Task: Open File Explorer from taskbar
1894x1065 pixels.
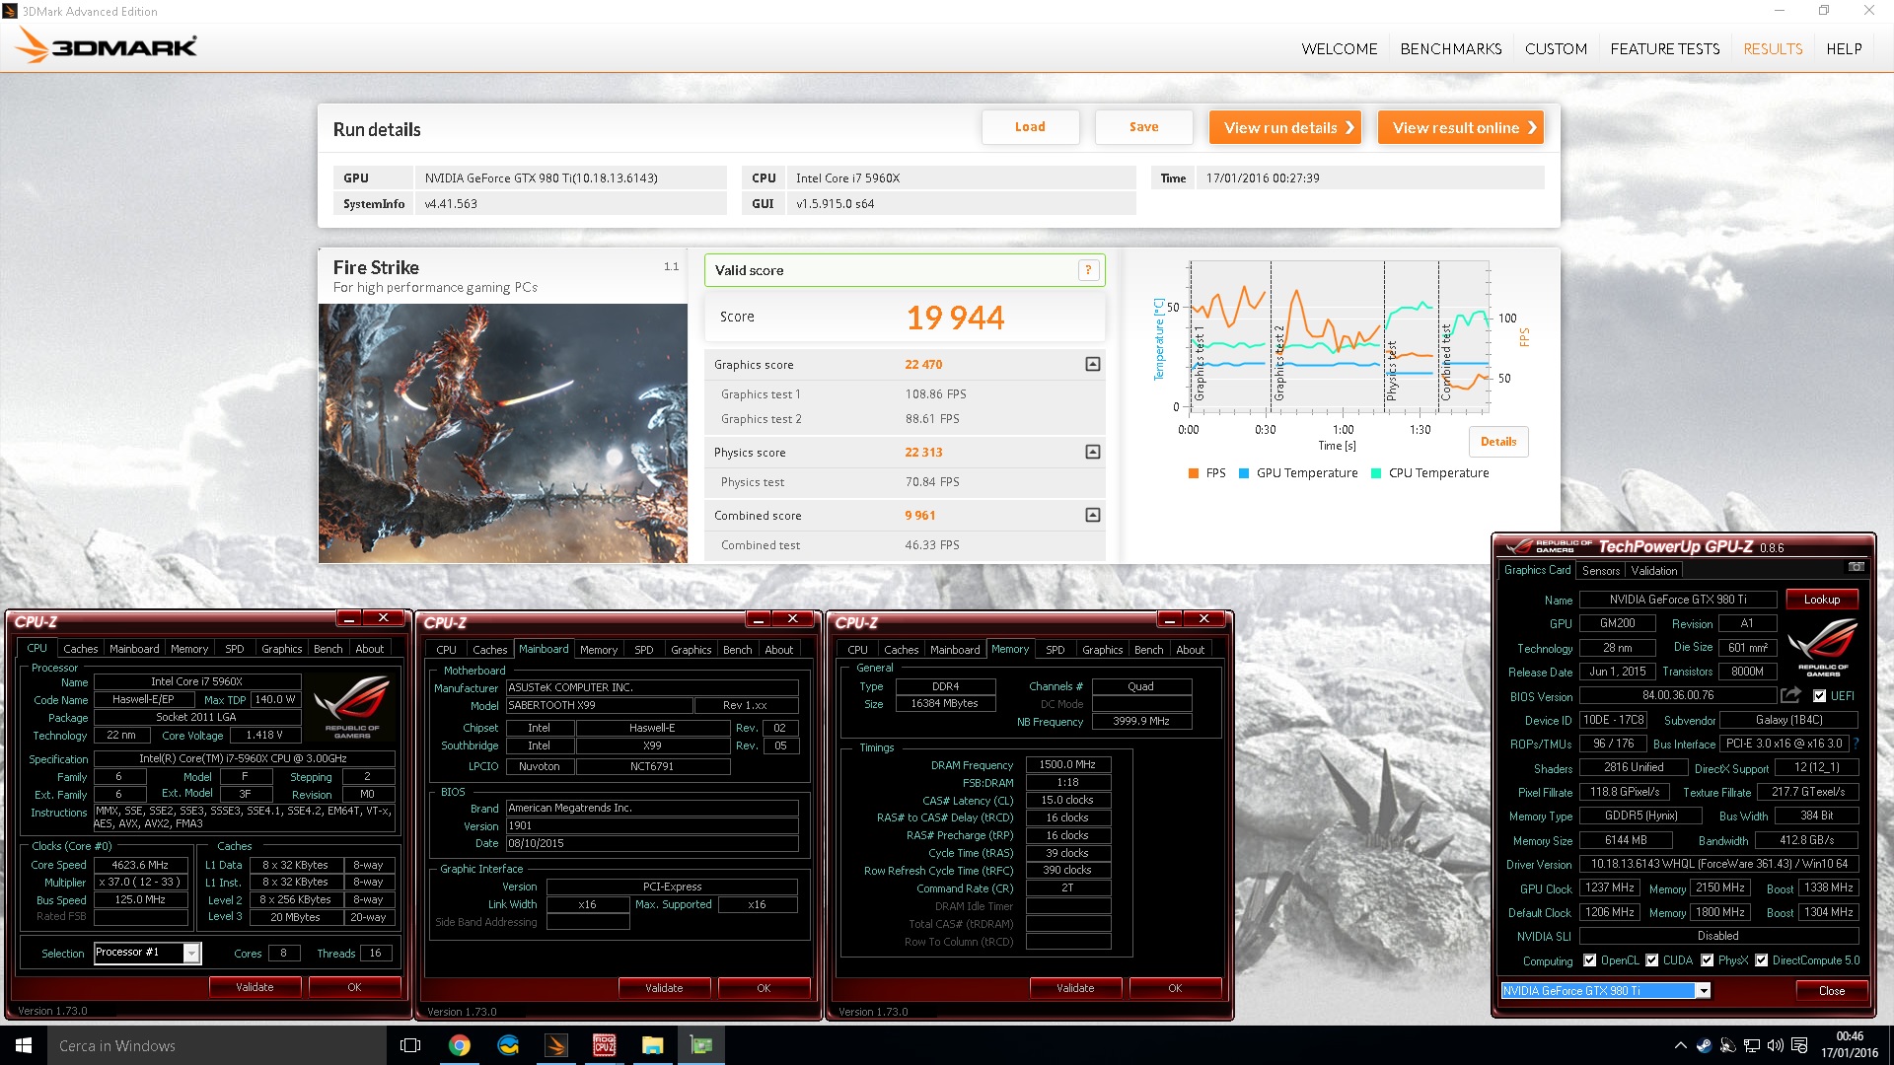Action: coord(653,1045)
